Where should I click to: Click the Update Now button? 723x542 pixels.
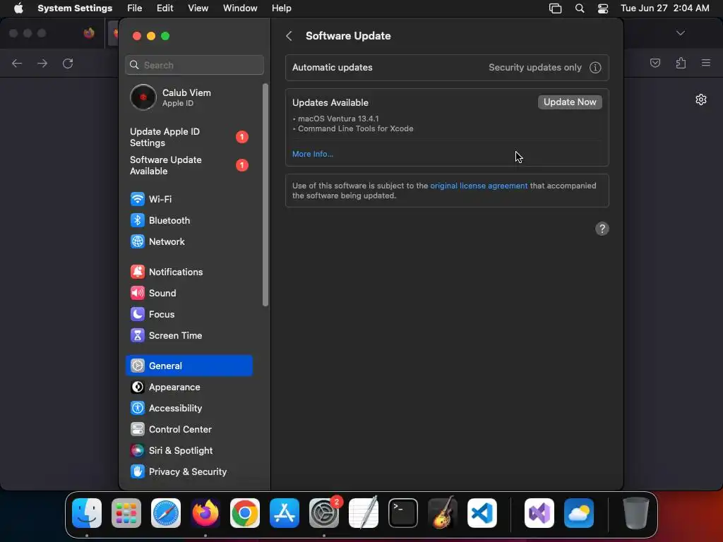[x=570, y=102]
